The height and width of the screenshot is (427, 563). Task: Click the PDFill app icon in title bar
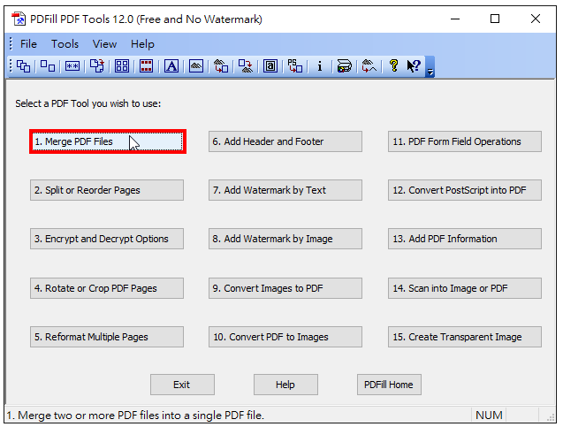(19, 19)
